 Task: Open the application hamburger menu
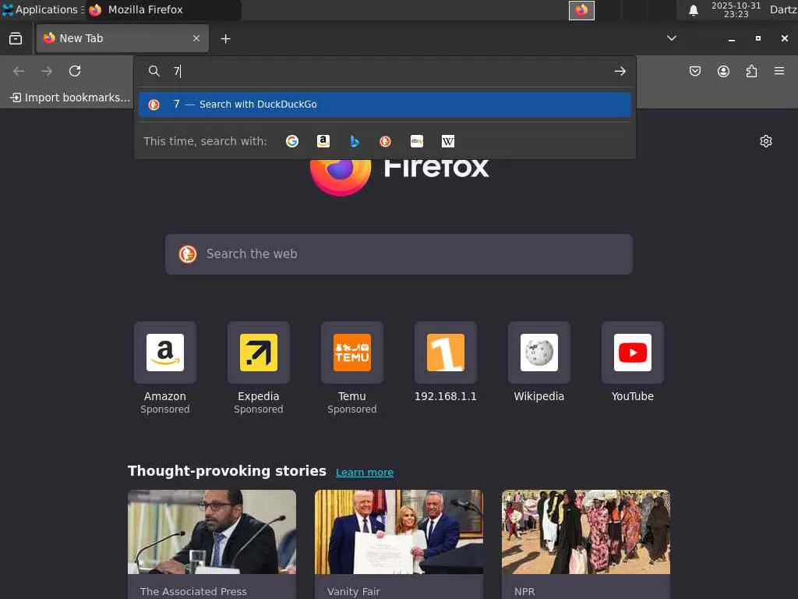(x=779, y=71)
